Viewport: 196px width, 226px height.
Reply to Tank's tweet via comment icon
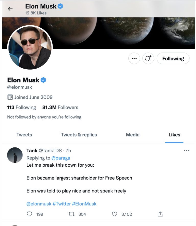[30, 214]
